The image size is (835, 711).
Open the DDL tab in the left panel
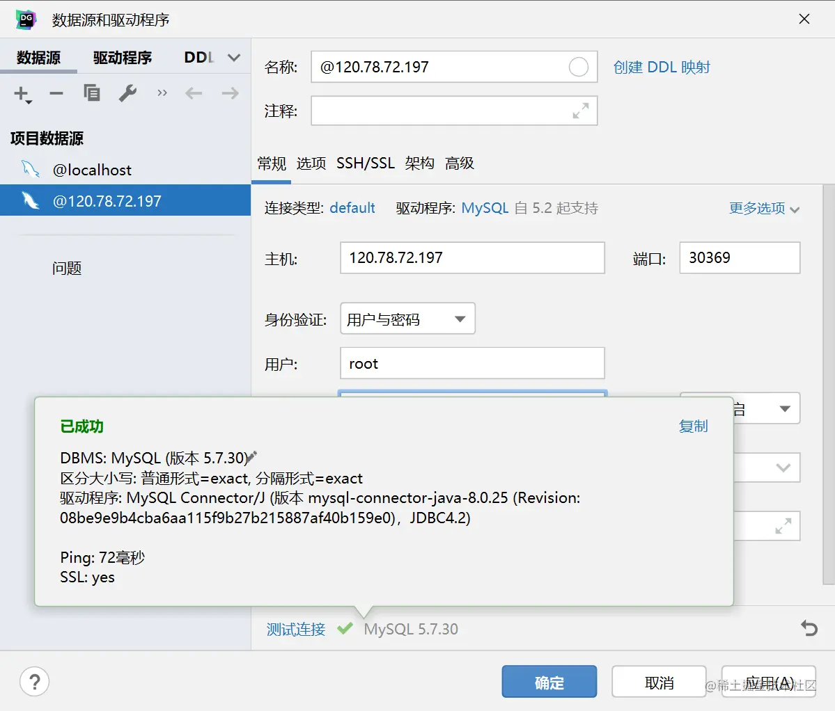click(x=198, y=58)
